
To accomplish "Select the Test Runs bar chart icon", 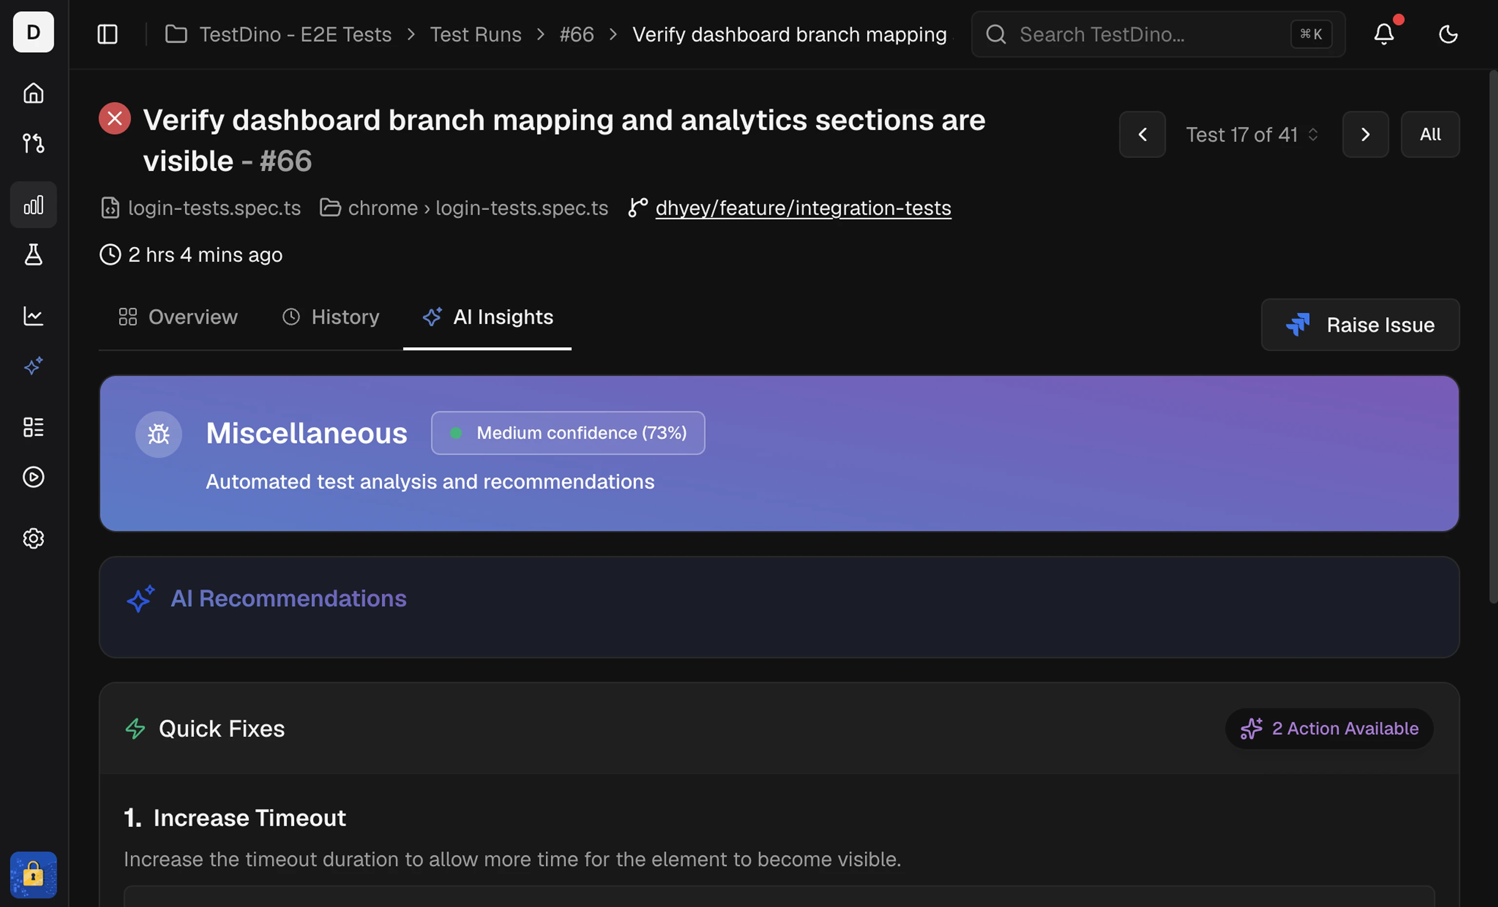I will (34, 205).
